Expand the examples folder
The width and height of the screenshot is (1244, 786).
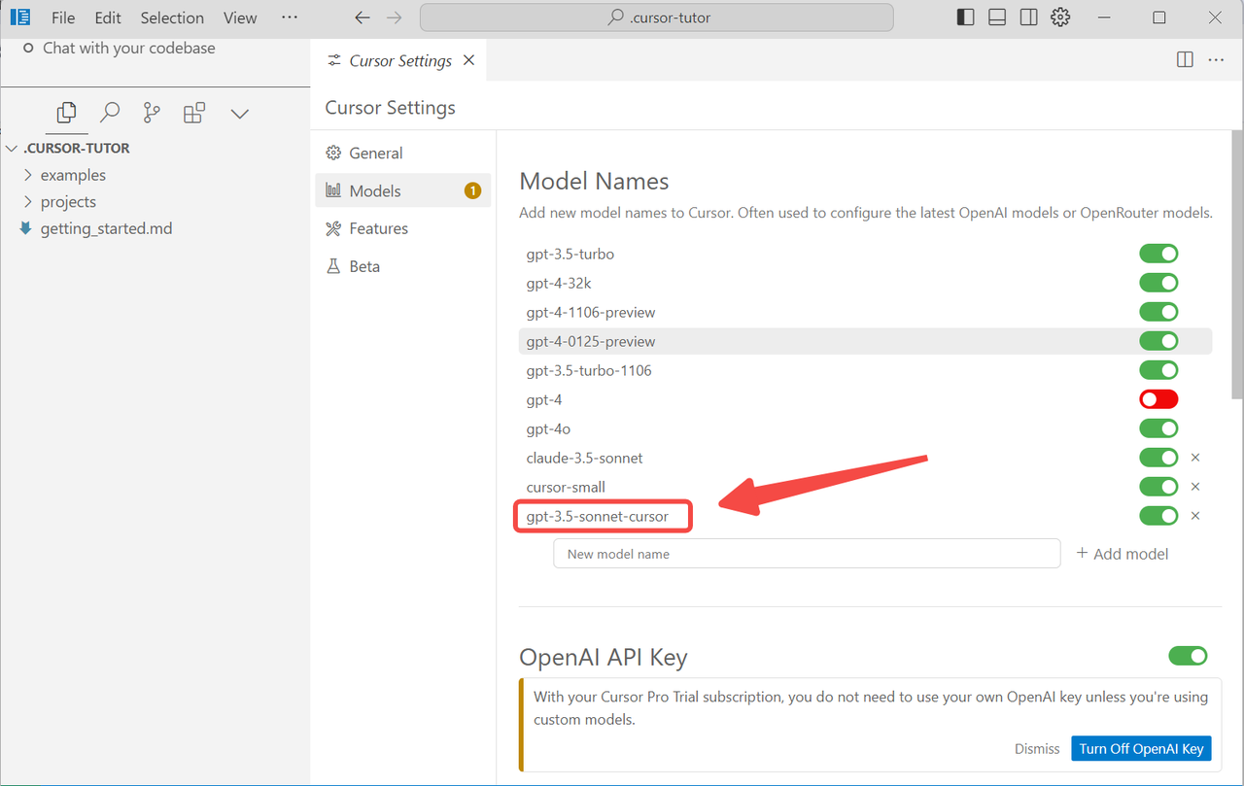pos(27,175)
